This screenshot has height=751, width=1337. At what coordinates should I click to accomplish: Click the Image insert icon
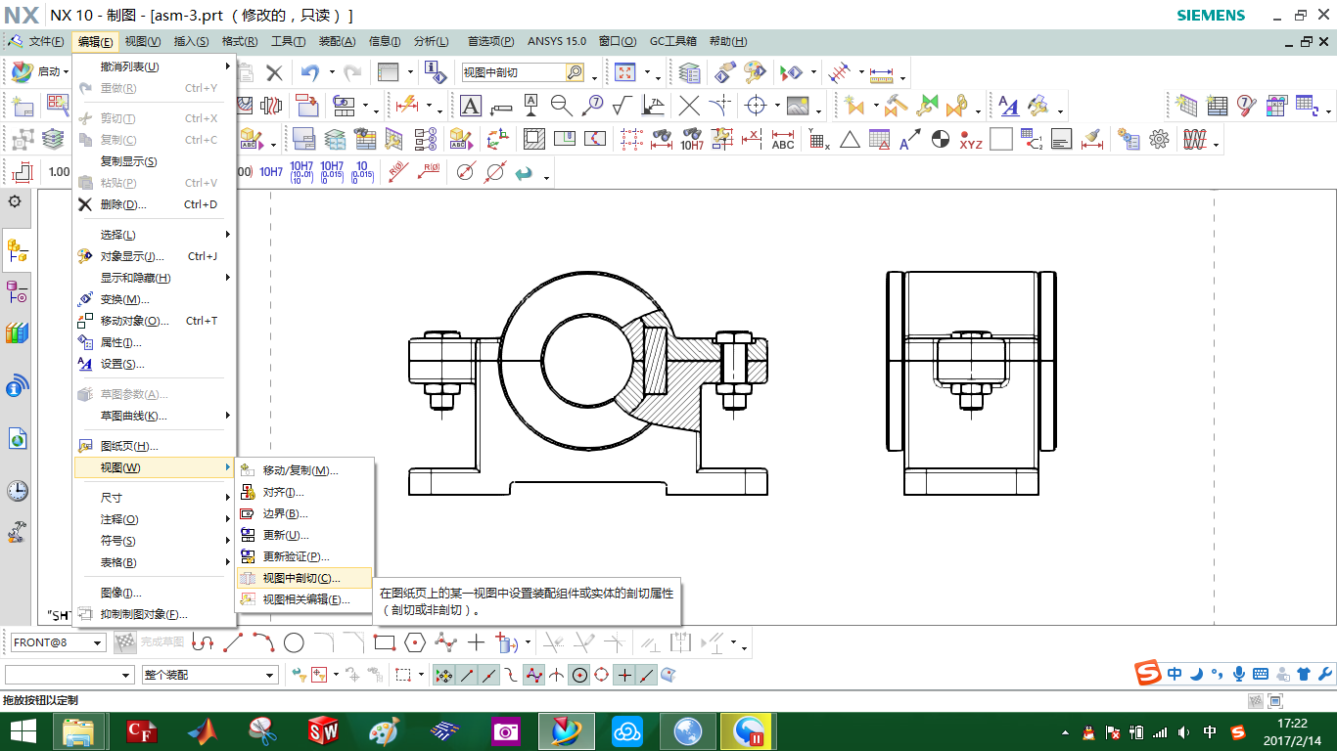tap(798, 106)
